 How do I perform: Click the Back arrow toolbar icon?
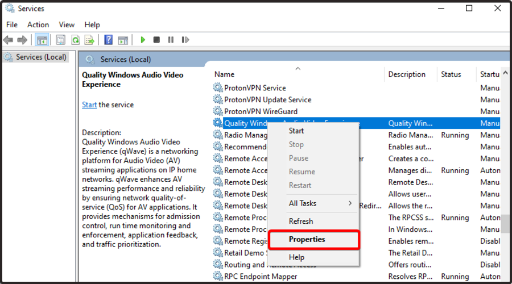(x=8, y=40)
